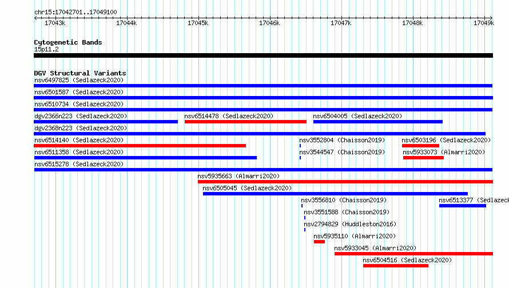Click the nsv2794829 (Huddleston2016) label
Image resolution: width=509 pixels, height=288 pixels.
tap(350, 224)
